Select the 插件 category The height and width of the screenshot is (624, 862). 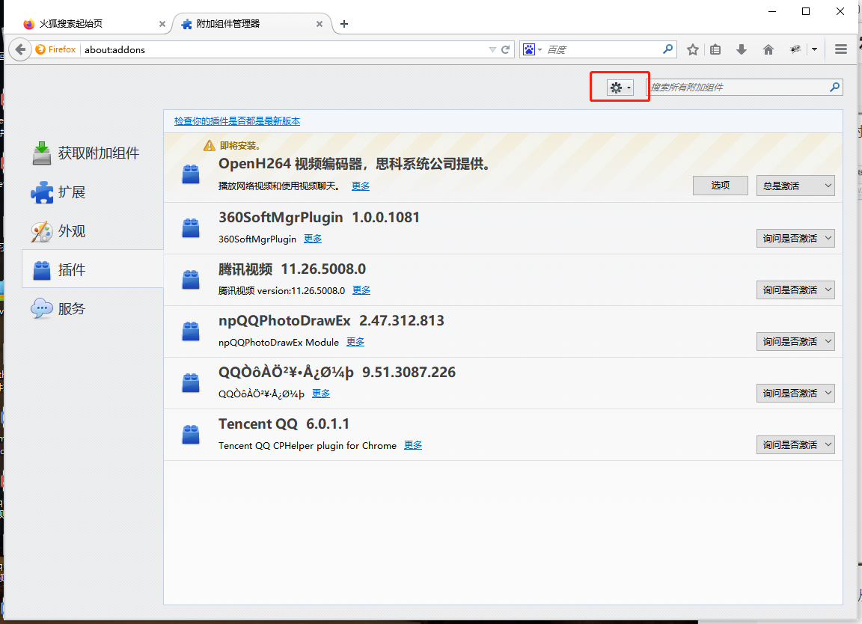pyautogui.click(x=92, y=269)
